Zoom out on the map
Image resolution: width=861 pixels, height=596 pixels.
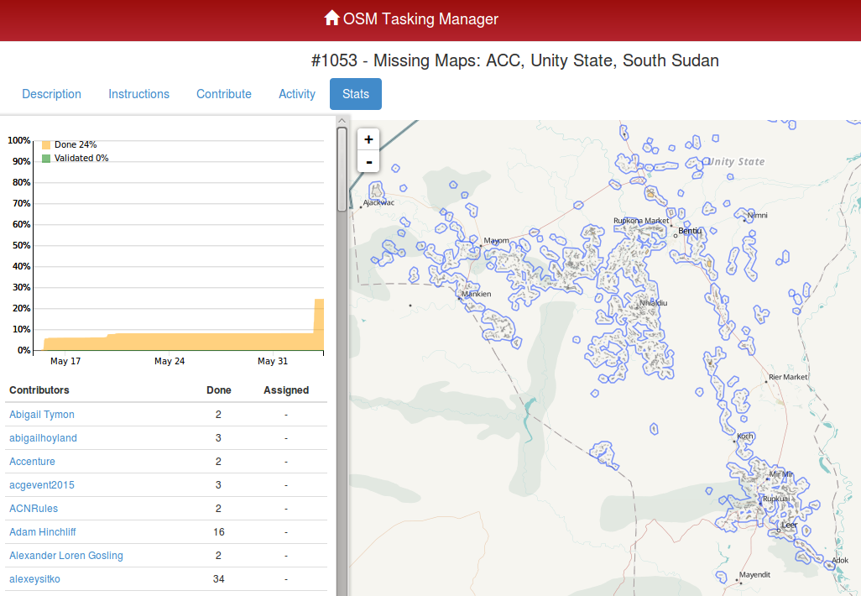point(368,161)
